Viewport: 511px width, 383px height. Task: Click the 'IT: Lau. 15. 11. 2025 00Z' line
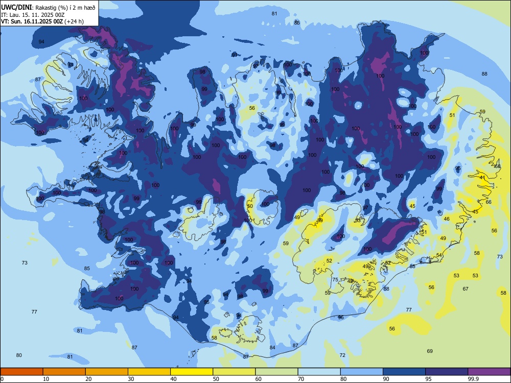(33, 15)
